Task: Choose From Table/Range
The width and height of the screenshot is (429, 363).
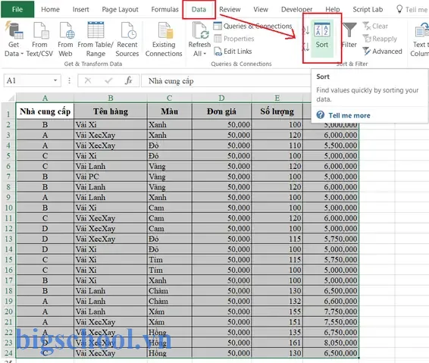Action: tap(96, 39)
